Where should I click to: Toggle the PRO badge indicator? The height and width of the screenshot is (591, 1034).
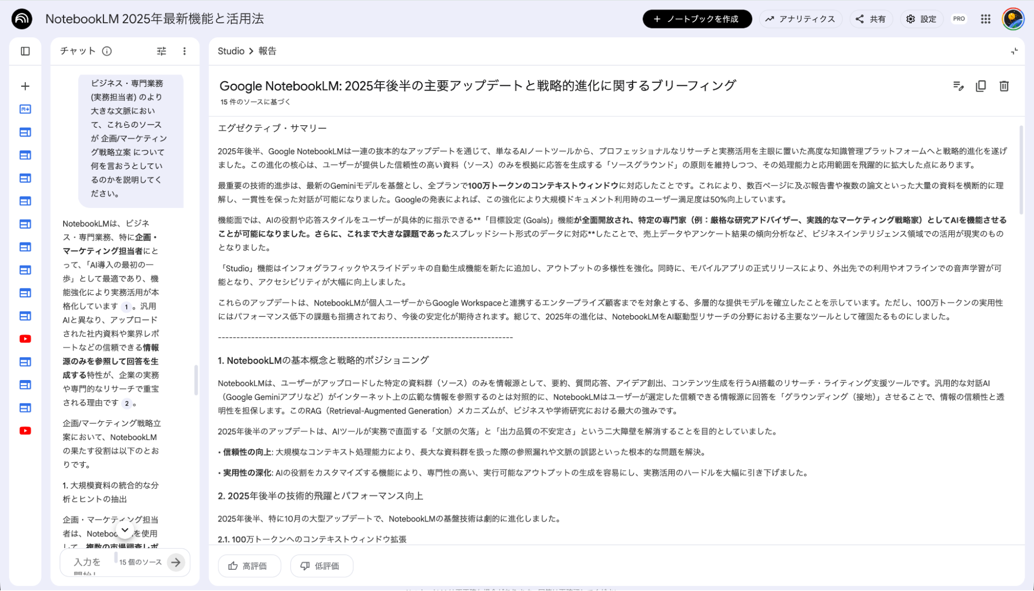pos(958,19)
